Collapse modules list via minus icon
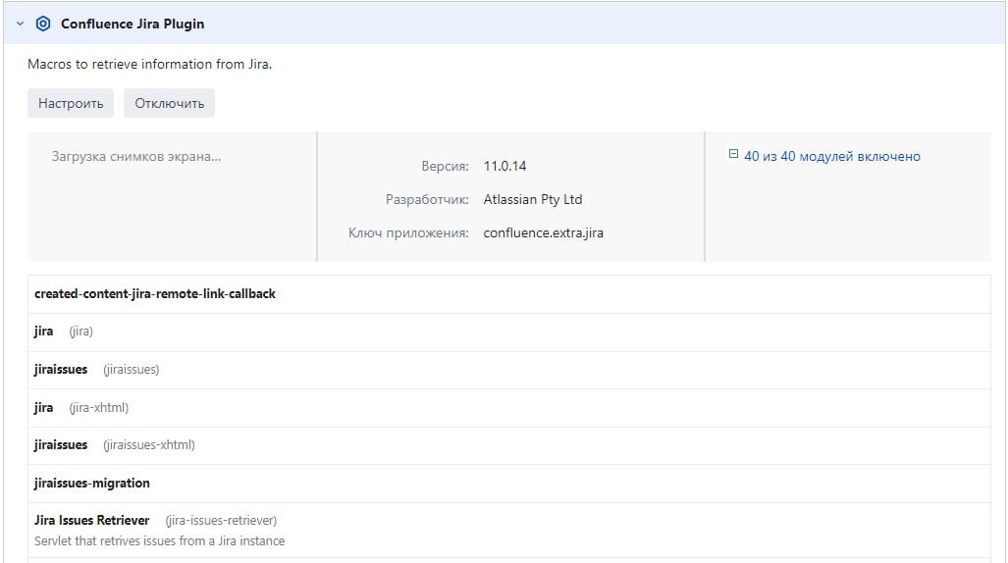 click(x=733, y=154)
